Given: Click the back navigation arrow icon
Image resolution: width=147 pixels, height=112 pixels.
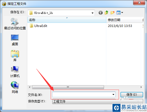Looking at the screenshot, I should point(101,13).
